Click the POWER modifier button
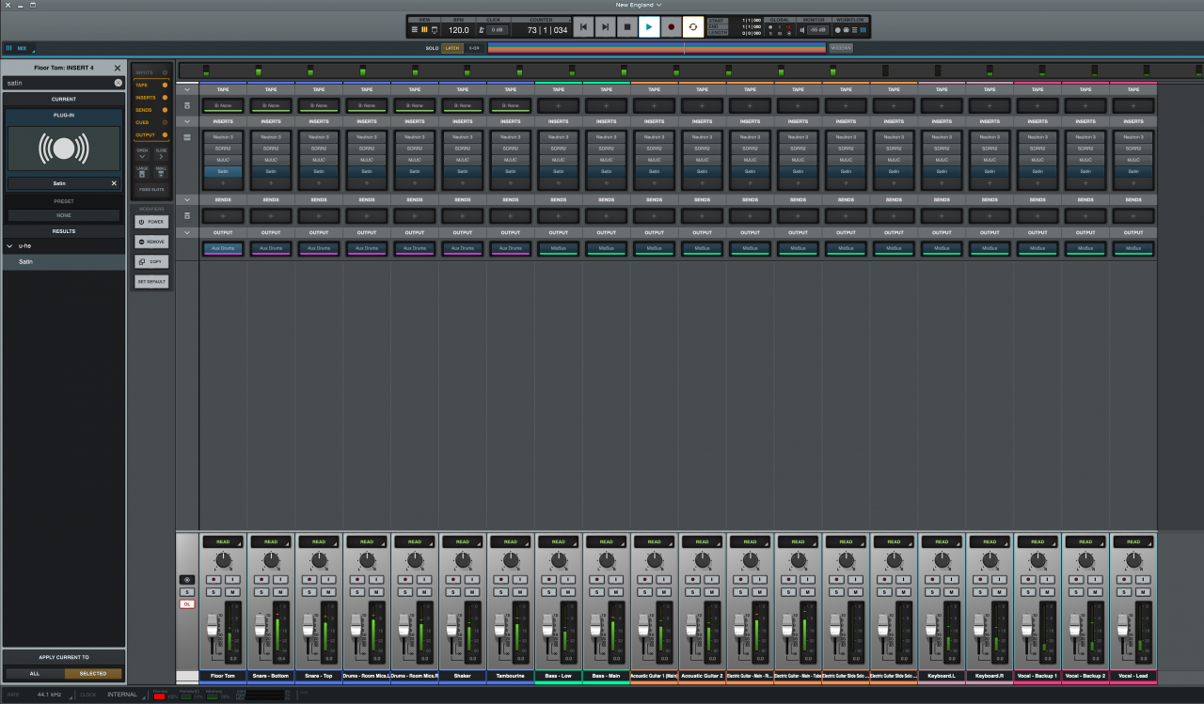1204x704 pixels. [151, 222]
